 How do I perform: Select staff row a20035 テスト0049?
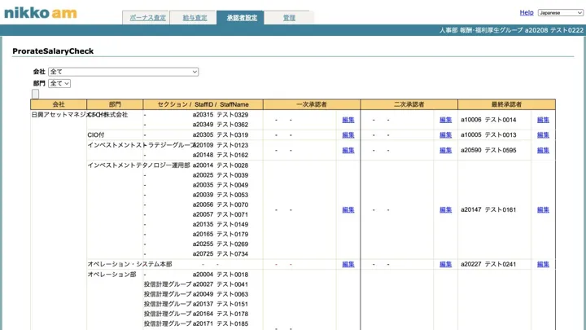tap(221, 185)
